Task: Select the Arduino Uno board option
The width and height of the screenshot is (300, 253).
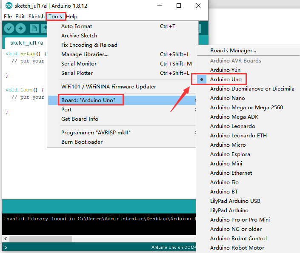Action: [x=249, y=80]
